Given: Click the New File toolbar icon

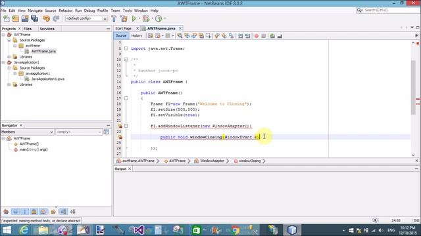Looking at the screenshot, I should pos(7,18).
